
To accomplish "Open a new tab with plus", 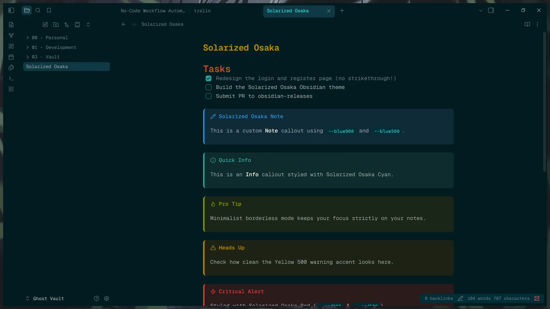I will click(342, 11).
